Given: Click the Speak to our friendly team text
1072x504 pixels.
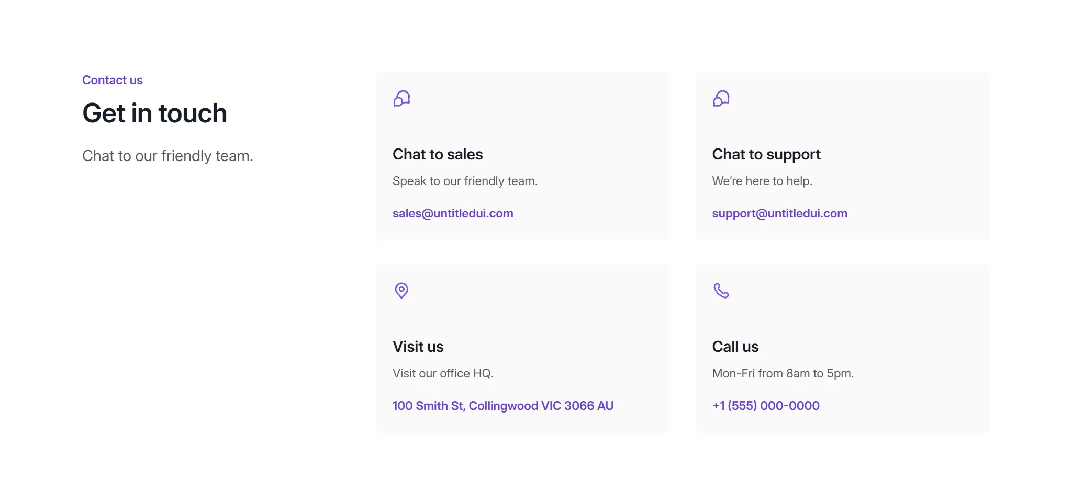Looking at the screenshot, I should point(465,181).
